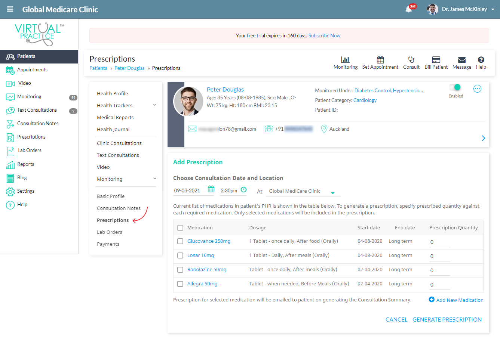
Task: Open the time picker clock icon
Action: [243, 189]
